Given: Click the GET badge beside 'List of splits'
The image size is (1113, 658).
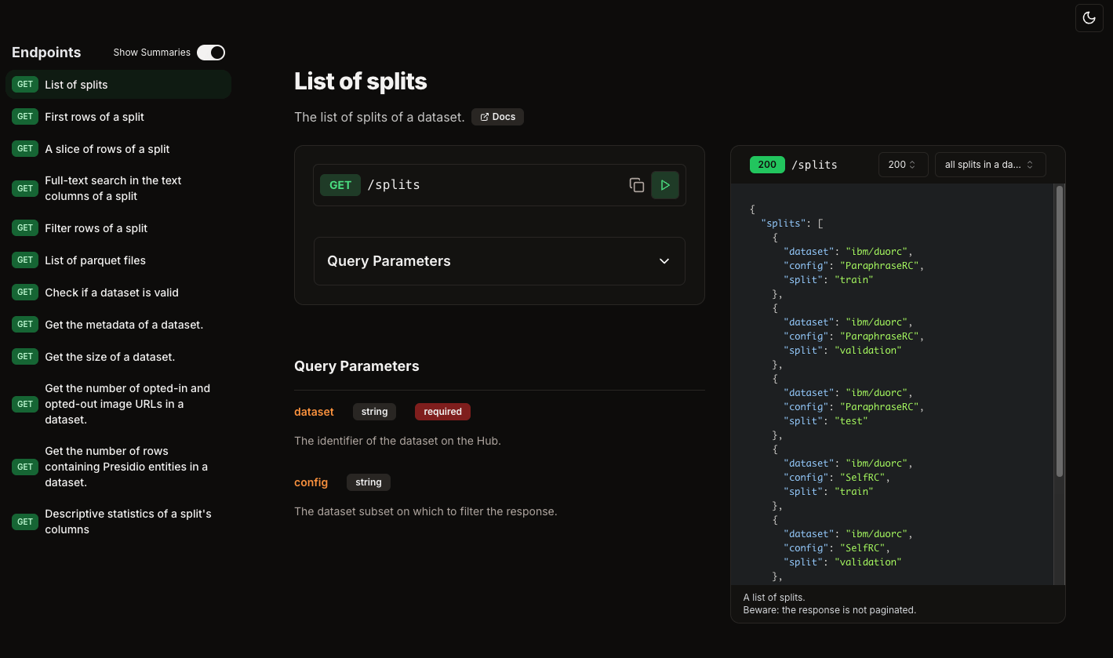Looking at the screenshot, I should [x=24, y=84].
